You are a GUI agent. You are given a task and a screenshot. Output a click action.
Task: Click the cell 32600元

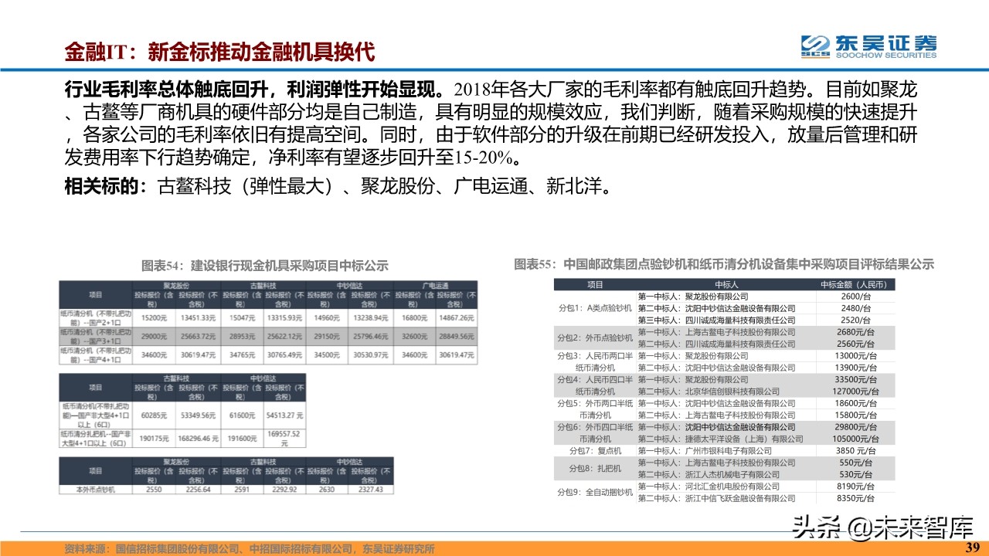pyautogui.click(x=415, y=337)
